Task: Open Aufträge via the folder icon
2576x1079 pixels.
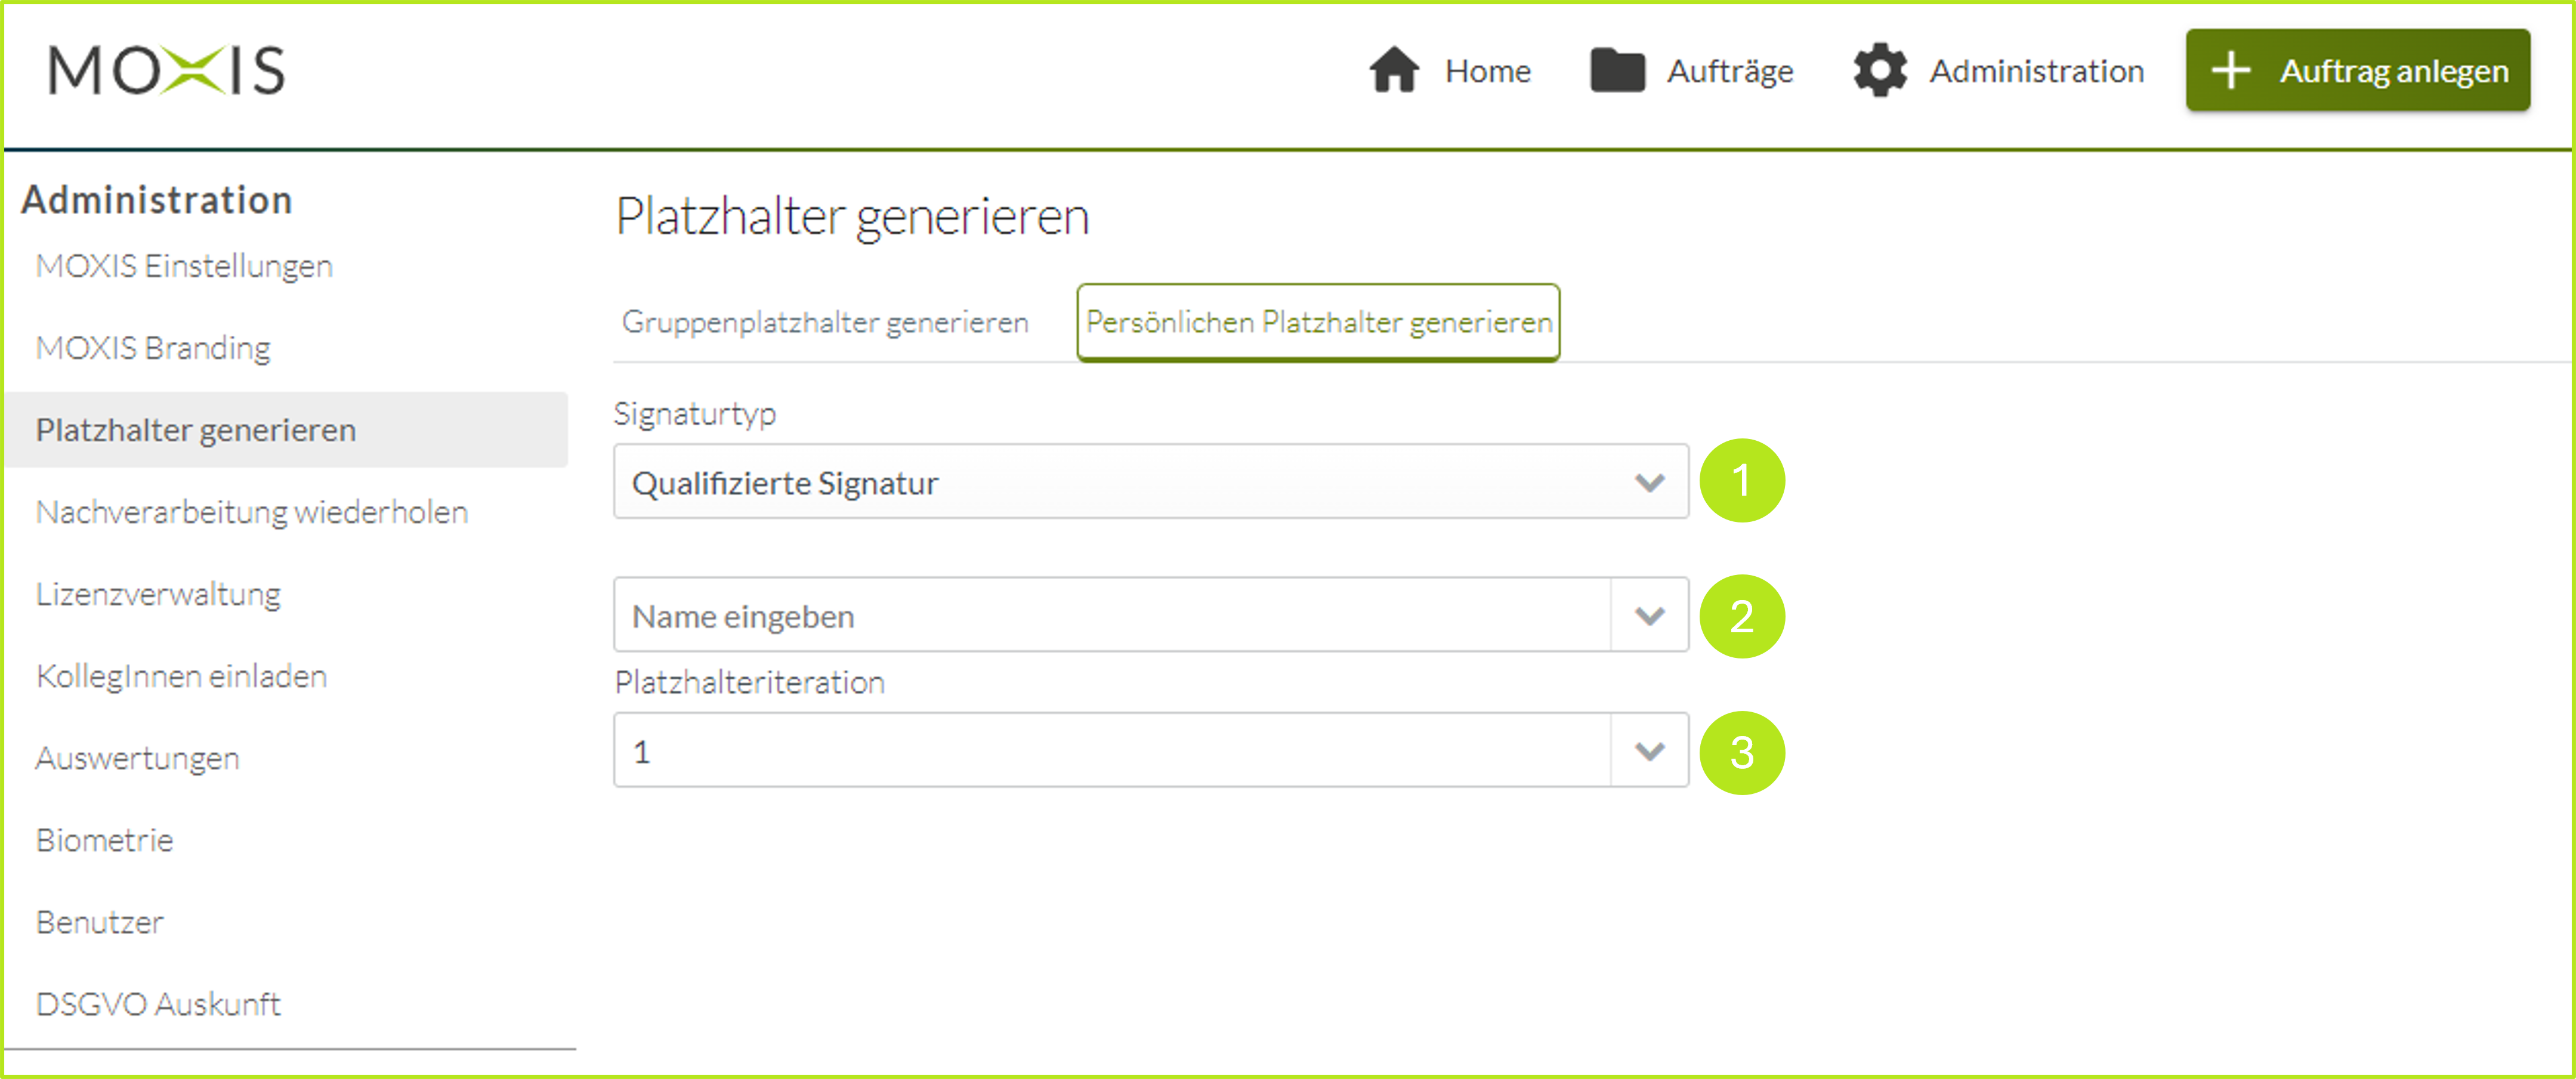Action: pos(1618,70)
